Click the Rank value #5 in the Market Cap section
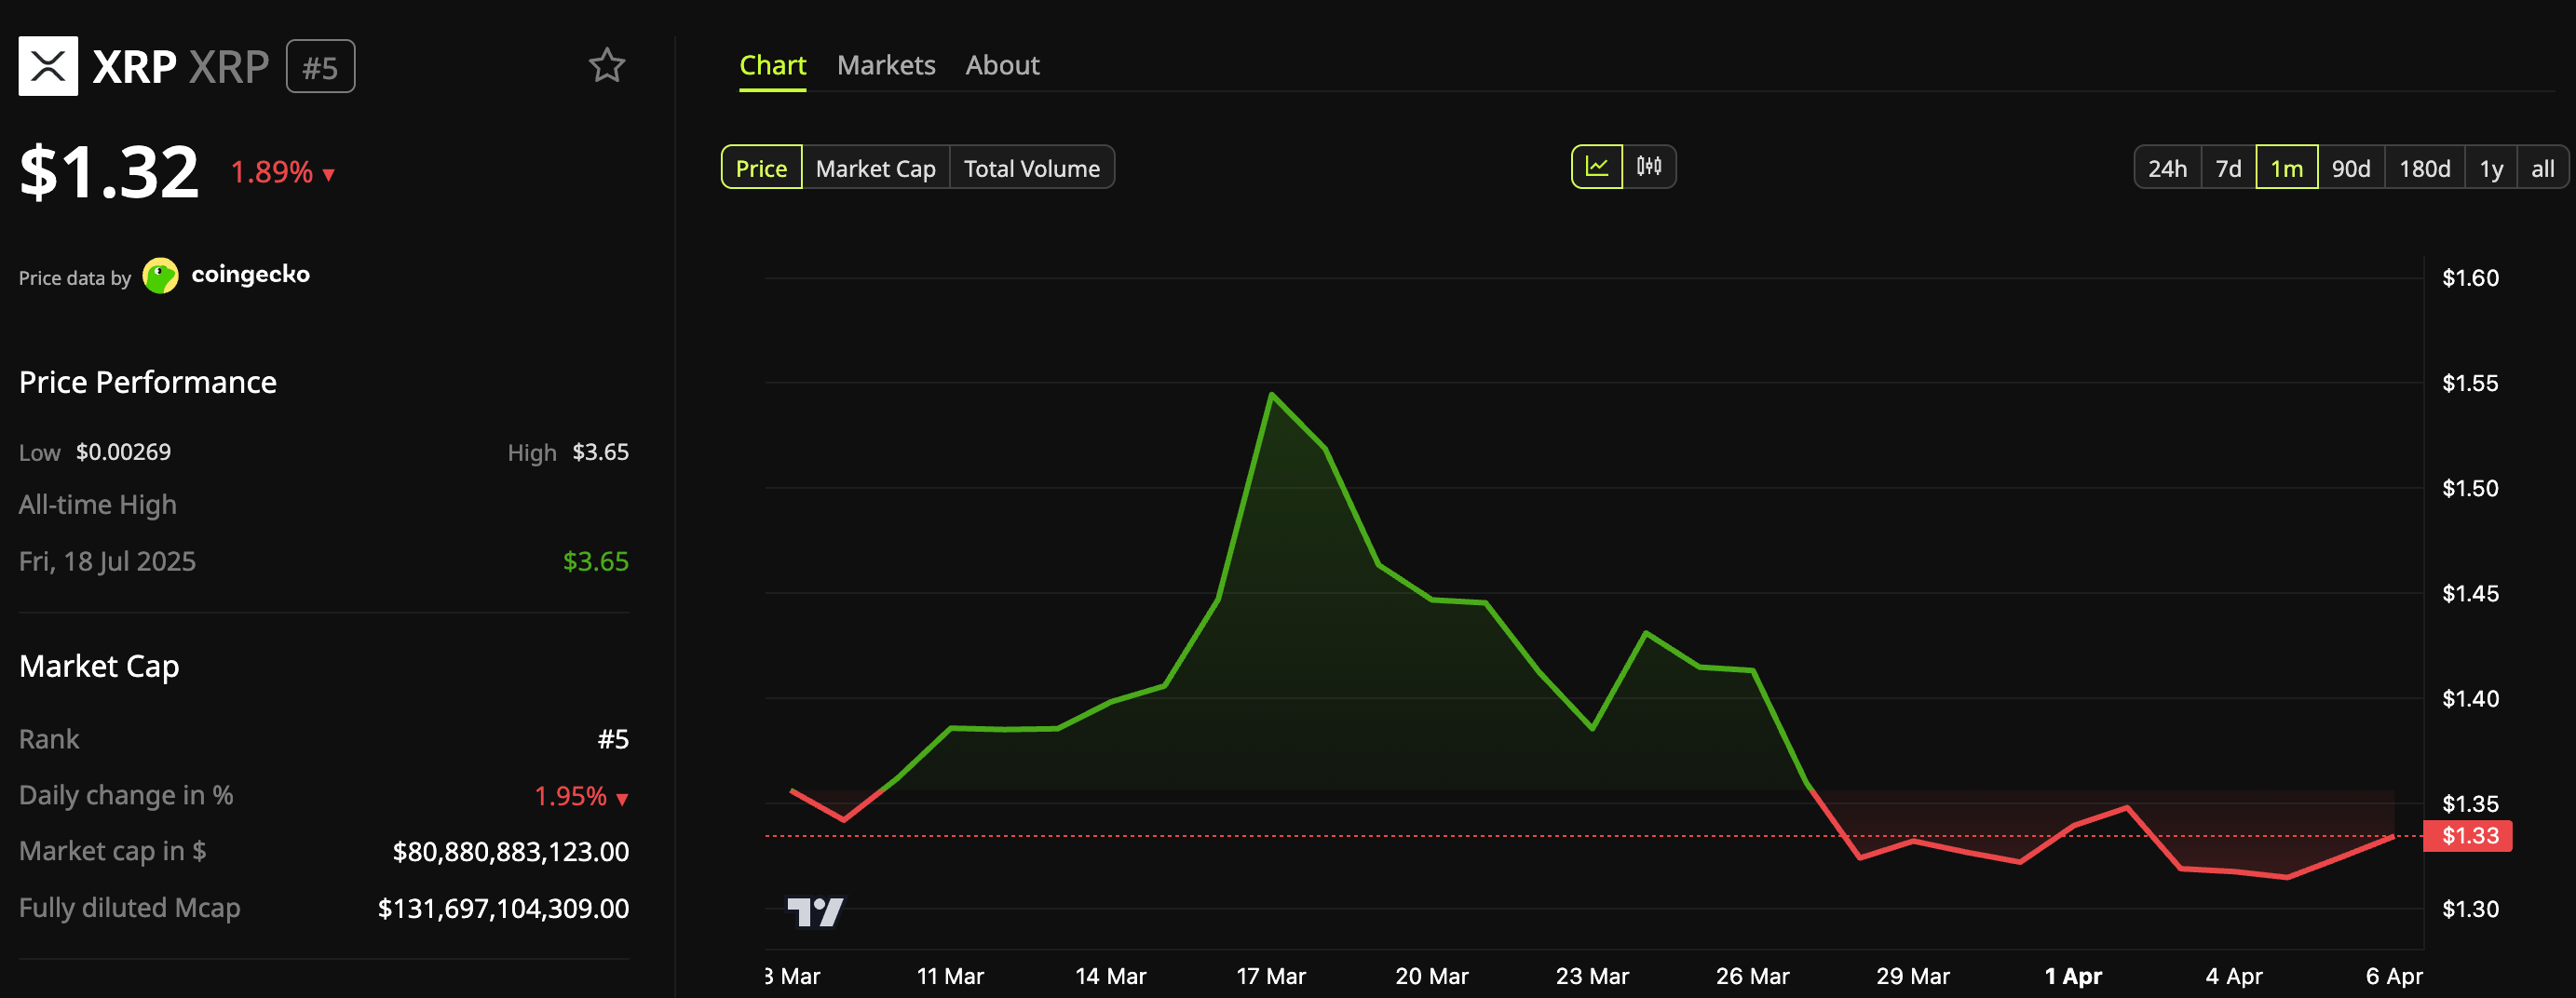The image size is (2576, 998). coord(613,739)
